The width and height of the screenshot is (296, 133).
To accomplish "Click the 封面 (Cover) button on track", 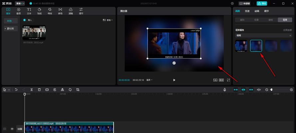I will (x=20, y=129).
